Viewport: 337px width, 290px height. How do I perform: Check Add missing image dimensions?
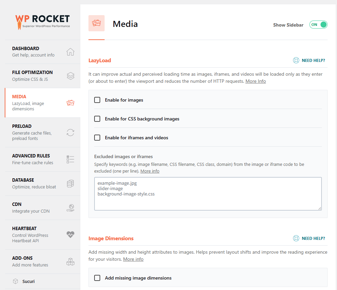coord(97,278)
